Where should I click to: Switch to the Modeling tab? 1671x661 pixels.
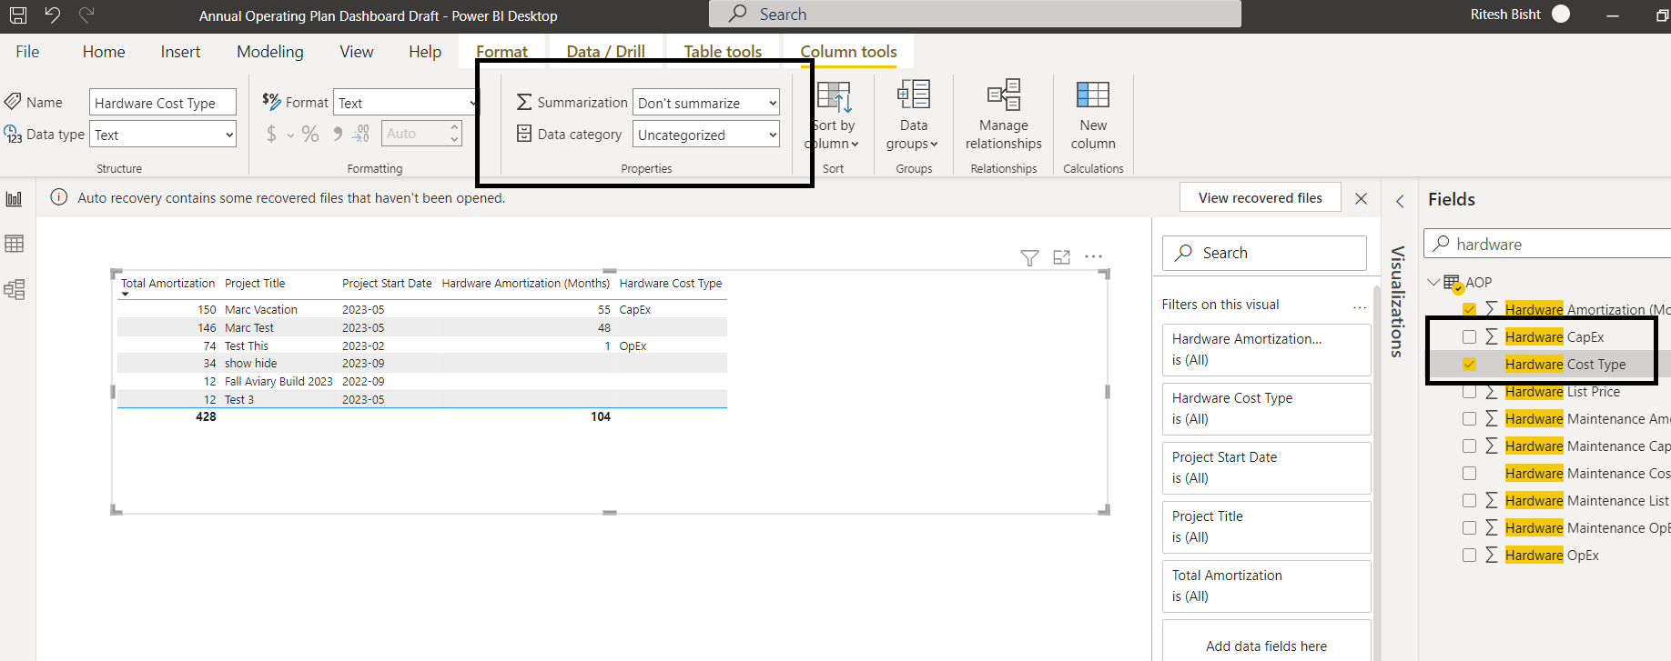(x=270, y=52)
